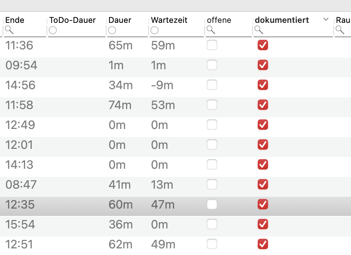Click the magnifier icon under offene column
Image resolution: width=351 pixels, height=255 pixels.
211,30
